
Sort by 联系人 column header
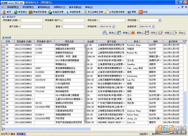pyautogui.click(x=137, y=42)
